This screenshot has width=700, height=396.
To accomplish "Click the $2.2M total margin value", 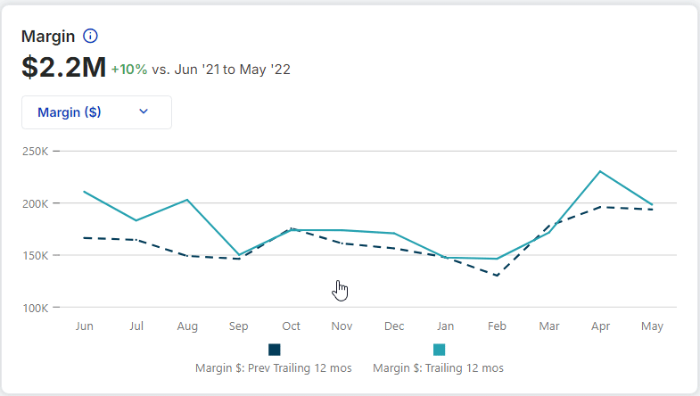I will (x=63, y=66).
